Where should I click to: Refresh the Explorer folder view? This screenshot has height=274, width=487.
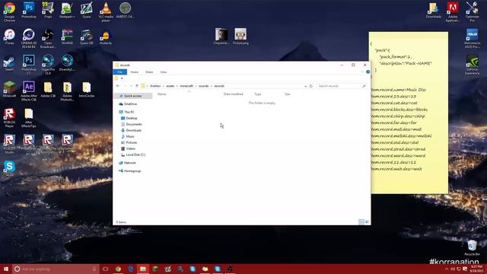(x=311, y=86)
